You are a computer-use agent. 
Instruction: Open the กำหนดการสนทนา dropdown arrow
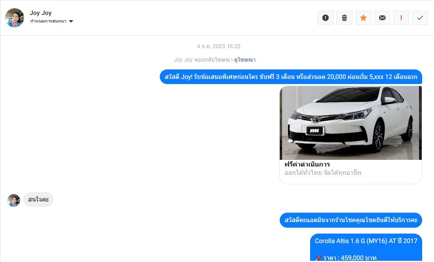tap(71, 21)
